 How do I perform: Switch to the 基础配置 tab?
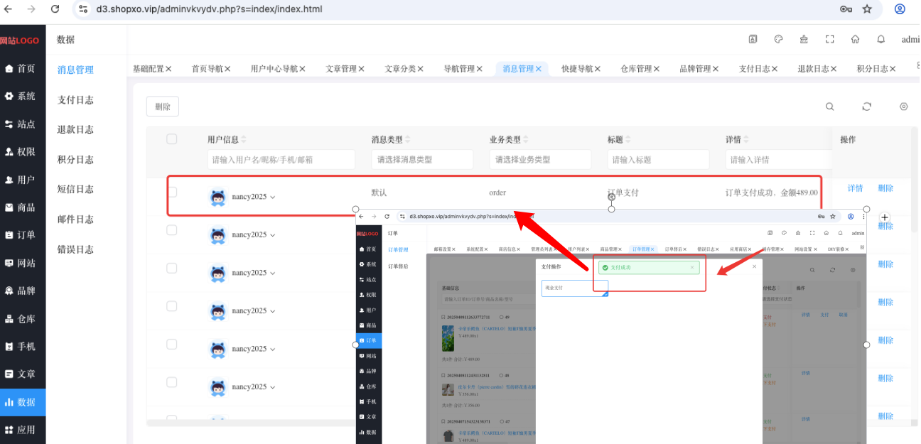click(148, 69)
